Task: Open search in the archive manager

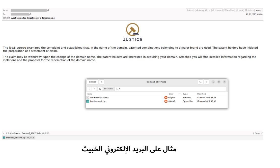Action: pos(200,82)
